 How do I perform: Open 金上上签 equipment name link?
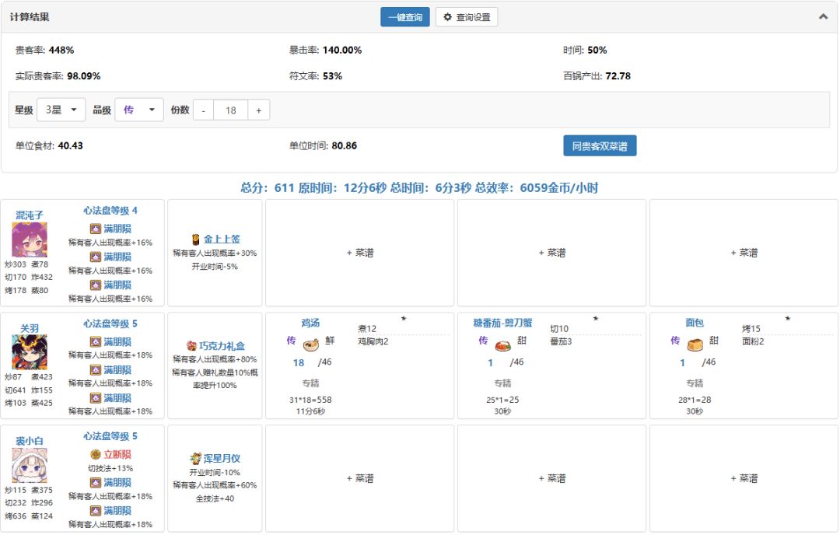pos(222,240)
